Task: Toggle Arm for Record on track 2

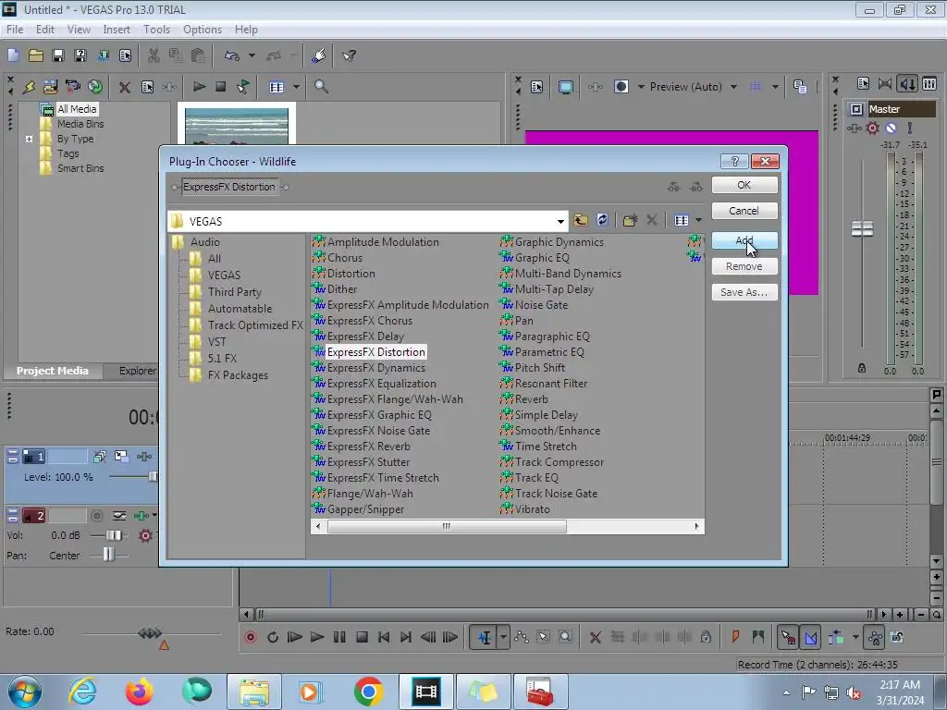Action: pyautogui.click(x=96, y=516)
